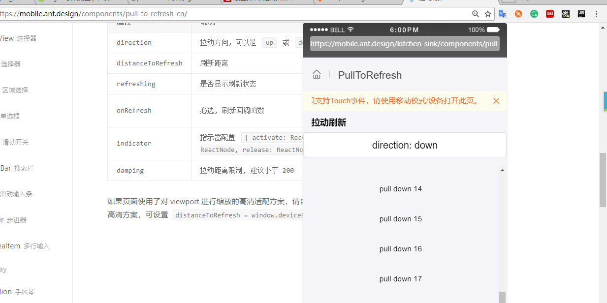
Task: Click the 拉动刷新 heading in demo
Action: pyautogui.click(x=329, y=122)
